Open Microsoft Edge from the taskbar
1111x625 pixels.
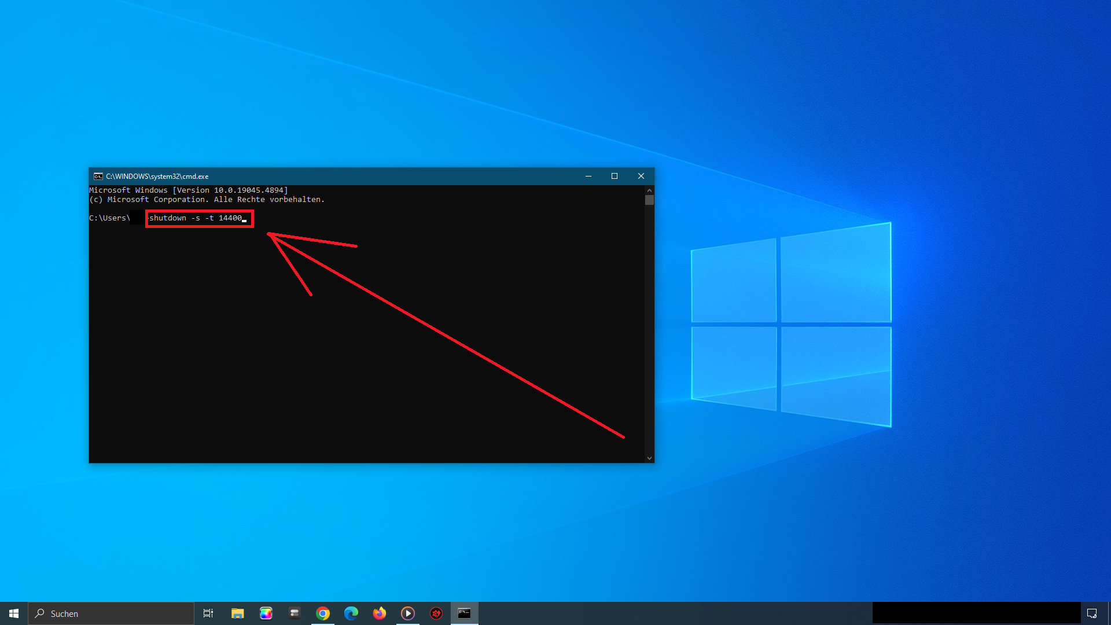[x=351, y=613]
